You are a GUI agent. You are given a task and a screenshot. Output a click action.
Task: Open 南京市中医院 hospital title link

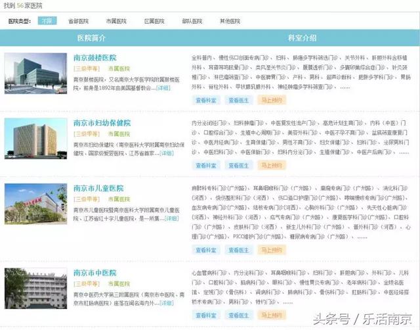point(95,273)
